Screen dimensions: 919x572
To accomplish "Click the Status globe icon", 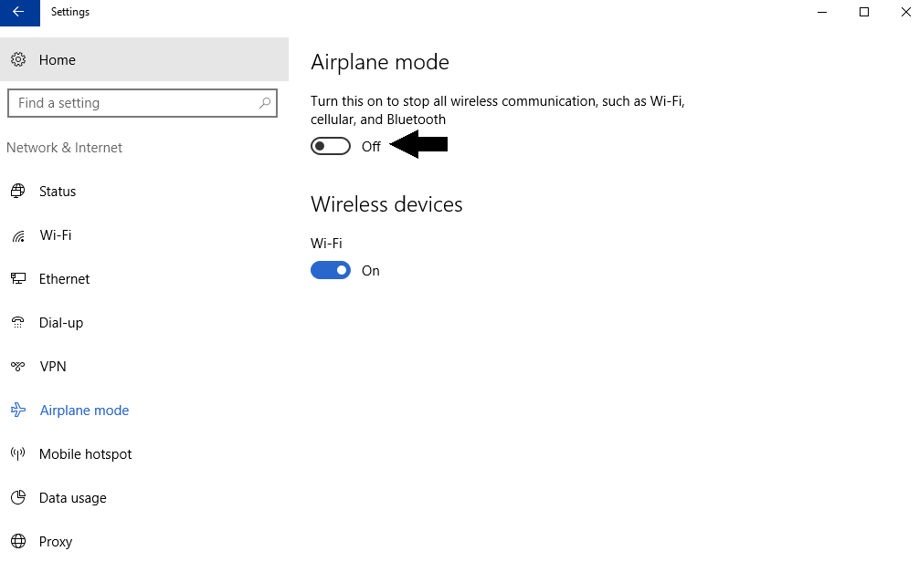I will [18, 192].
